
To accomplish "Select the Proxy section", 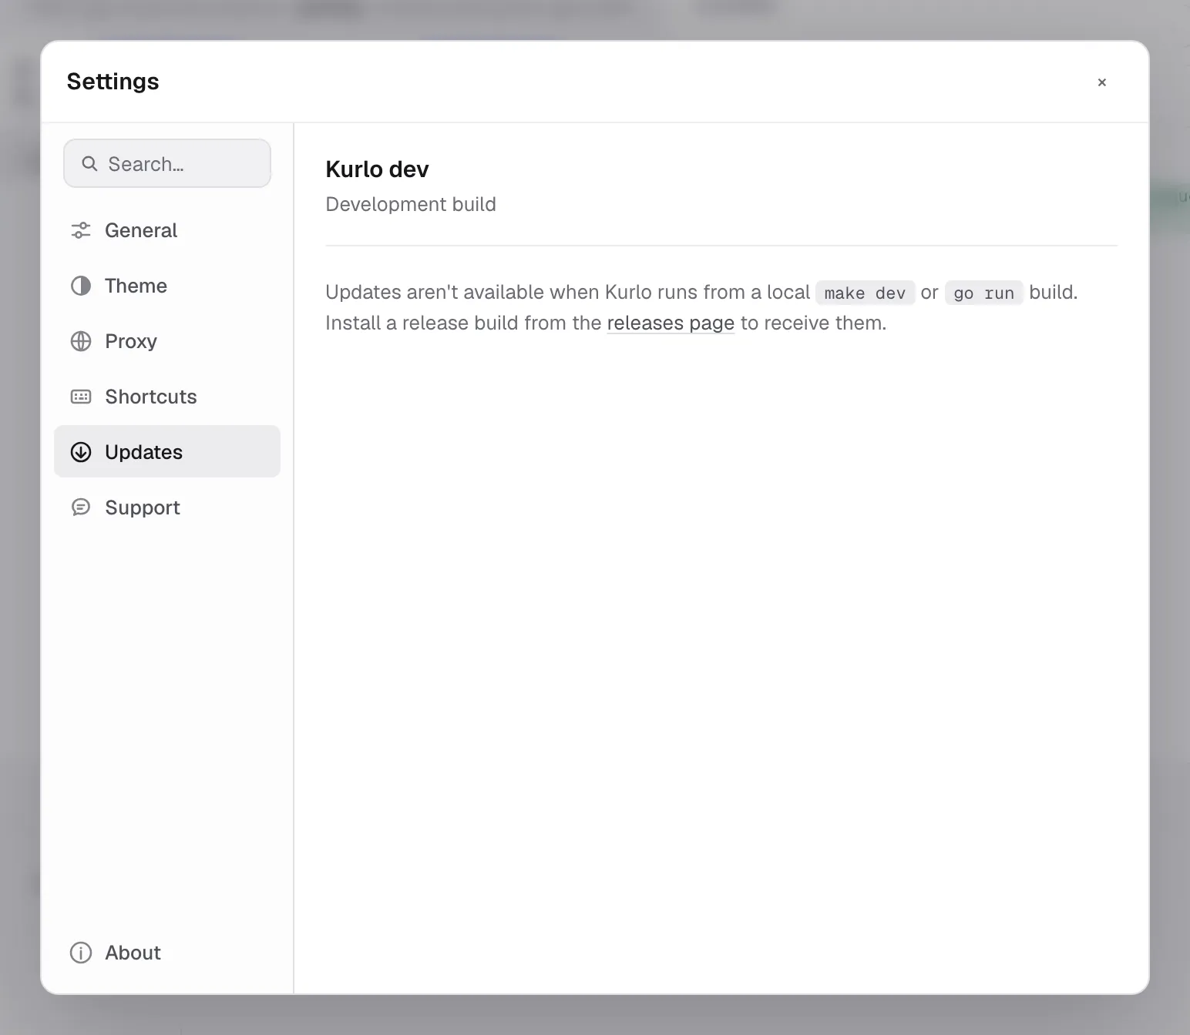I will point(167,341).
